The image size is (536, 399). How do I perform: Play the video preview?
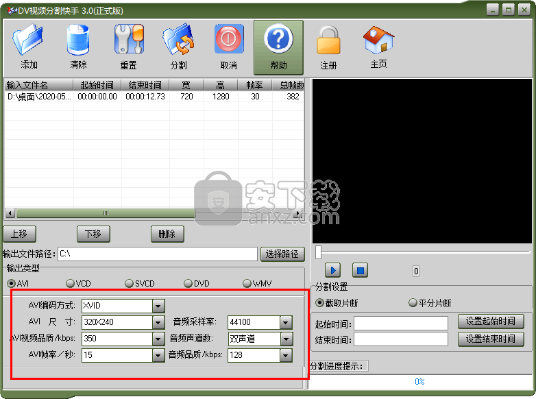tap(332, 270)
